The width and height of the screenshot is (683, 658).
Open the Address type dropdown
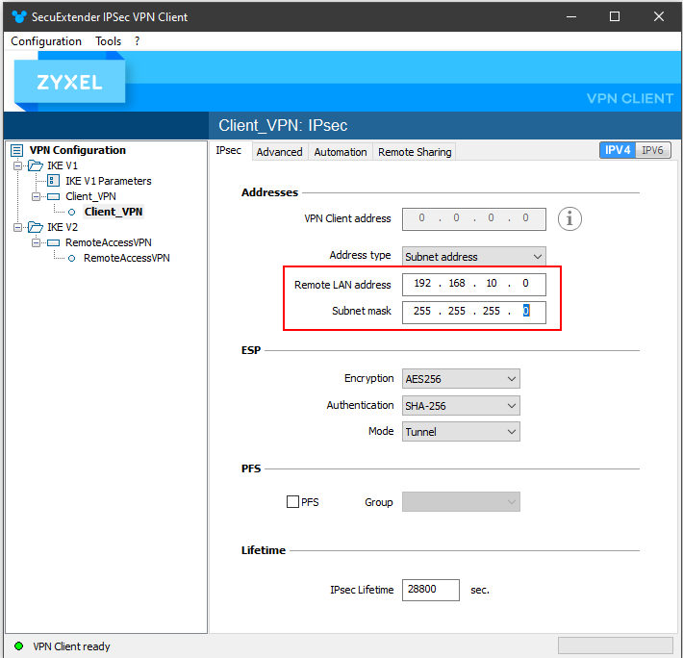pyautogui.click(x=473, y=257)
